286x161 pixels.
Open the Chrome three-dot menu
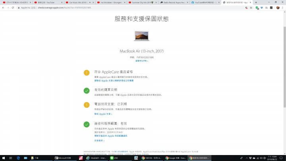[283, 8]
